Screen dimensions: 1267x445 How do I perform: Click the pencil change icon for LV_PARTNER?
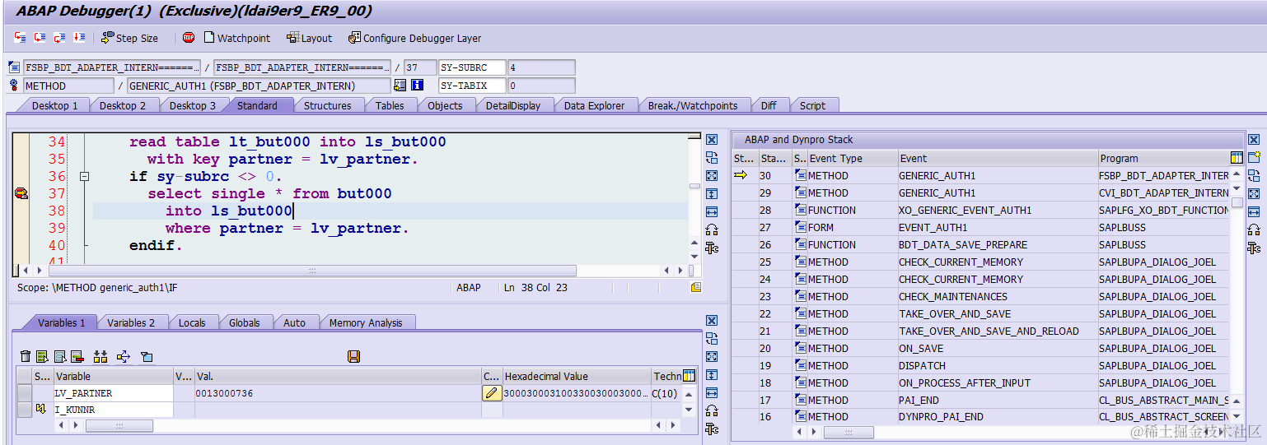click(x=492, y=393)
